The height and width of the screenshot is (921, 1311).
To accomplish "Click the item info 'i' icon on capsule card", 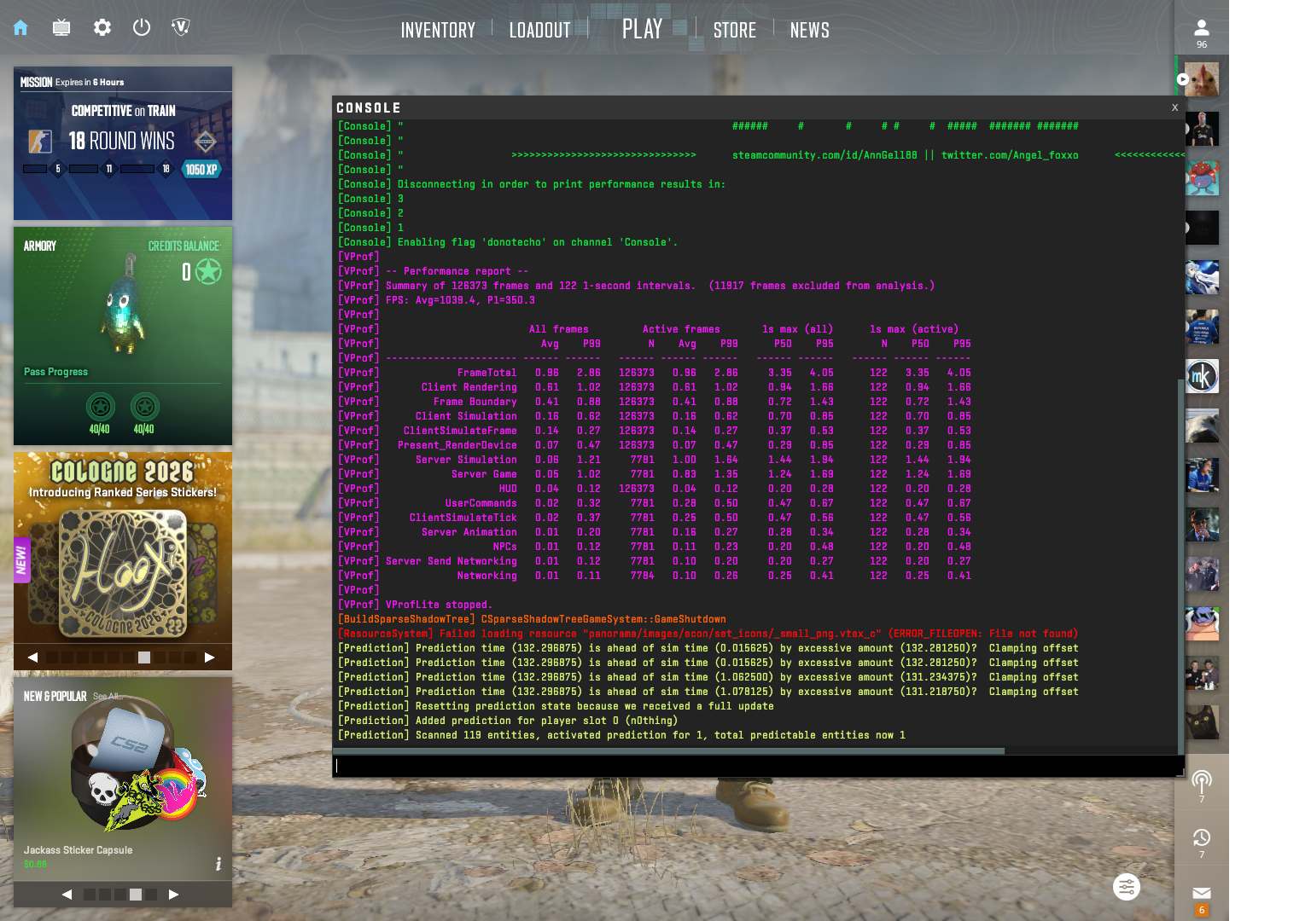I will [x=218, y=864].
